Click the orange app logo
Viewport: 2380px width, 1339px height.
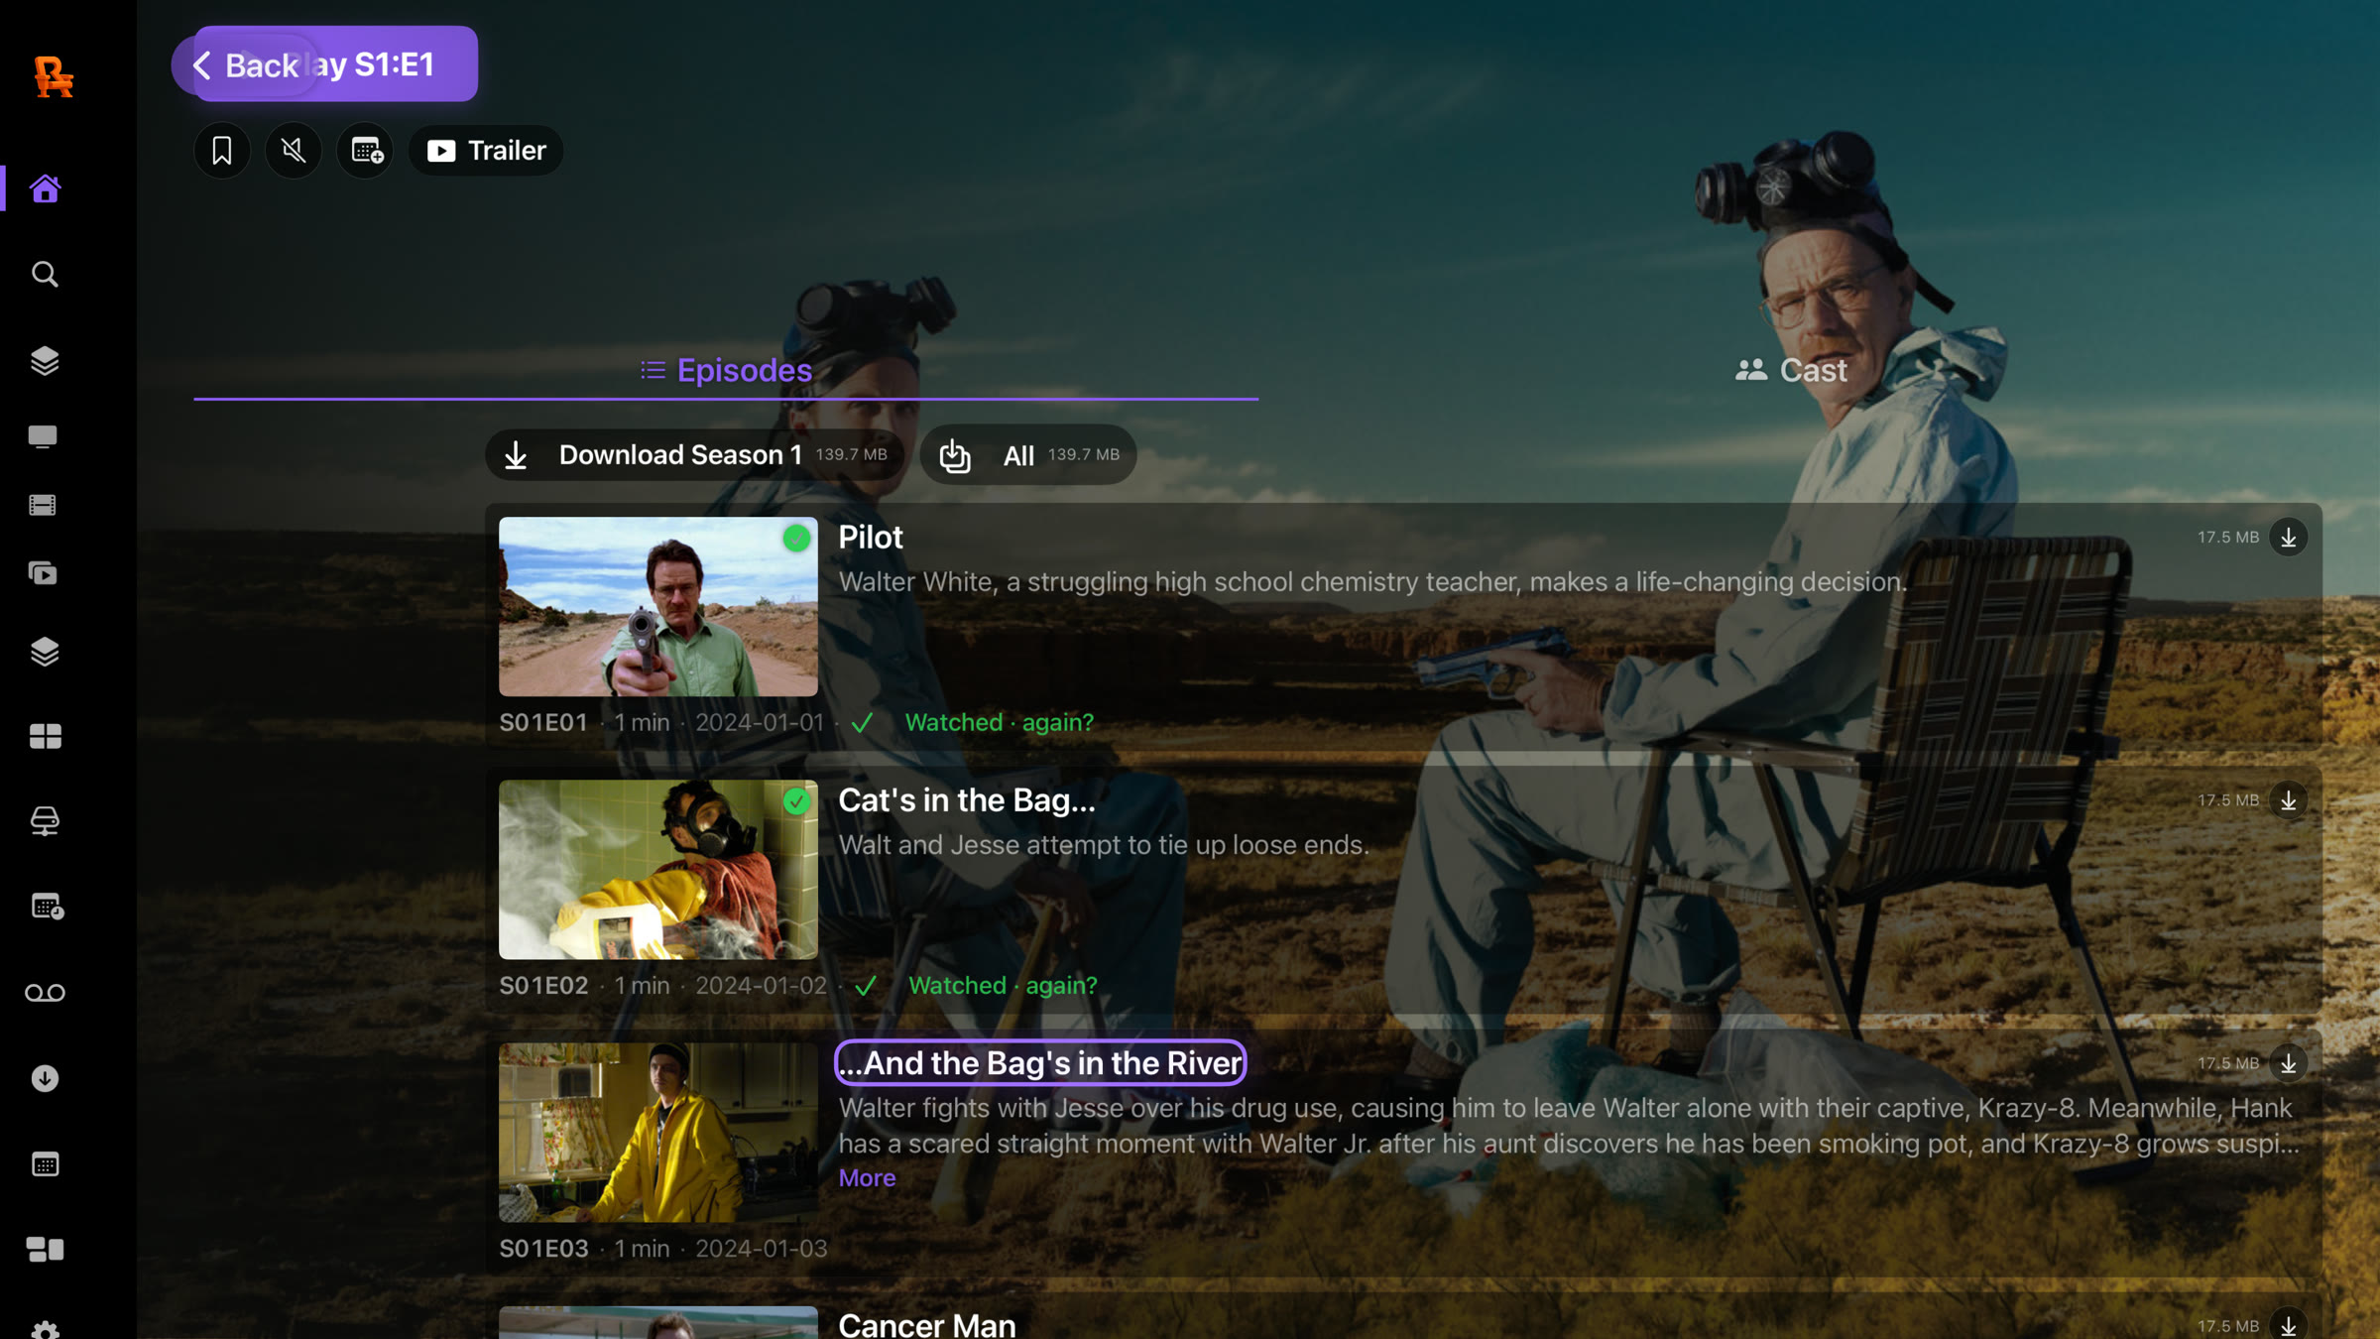54,77
